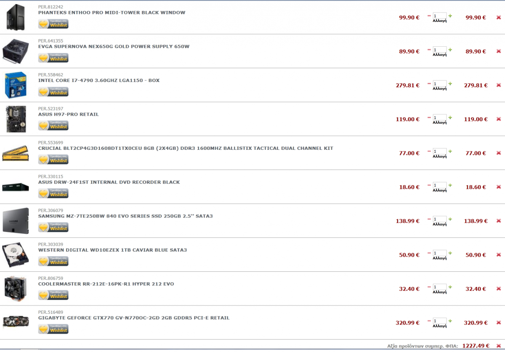This screenshot has height=353, width=505.
Task: Click the Coolermaster Hyper 212 cooler thumbnail
Action: [16, 289]
